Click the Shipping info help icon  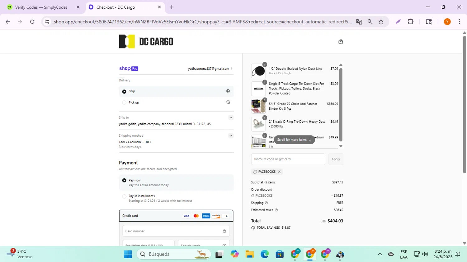(266, 203)
